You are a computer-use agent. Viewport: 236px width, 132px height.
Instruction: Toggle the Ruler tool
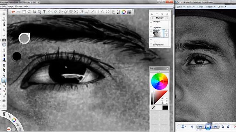pyautogui.click(x=56, y=12)
